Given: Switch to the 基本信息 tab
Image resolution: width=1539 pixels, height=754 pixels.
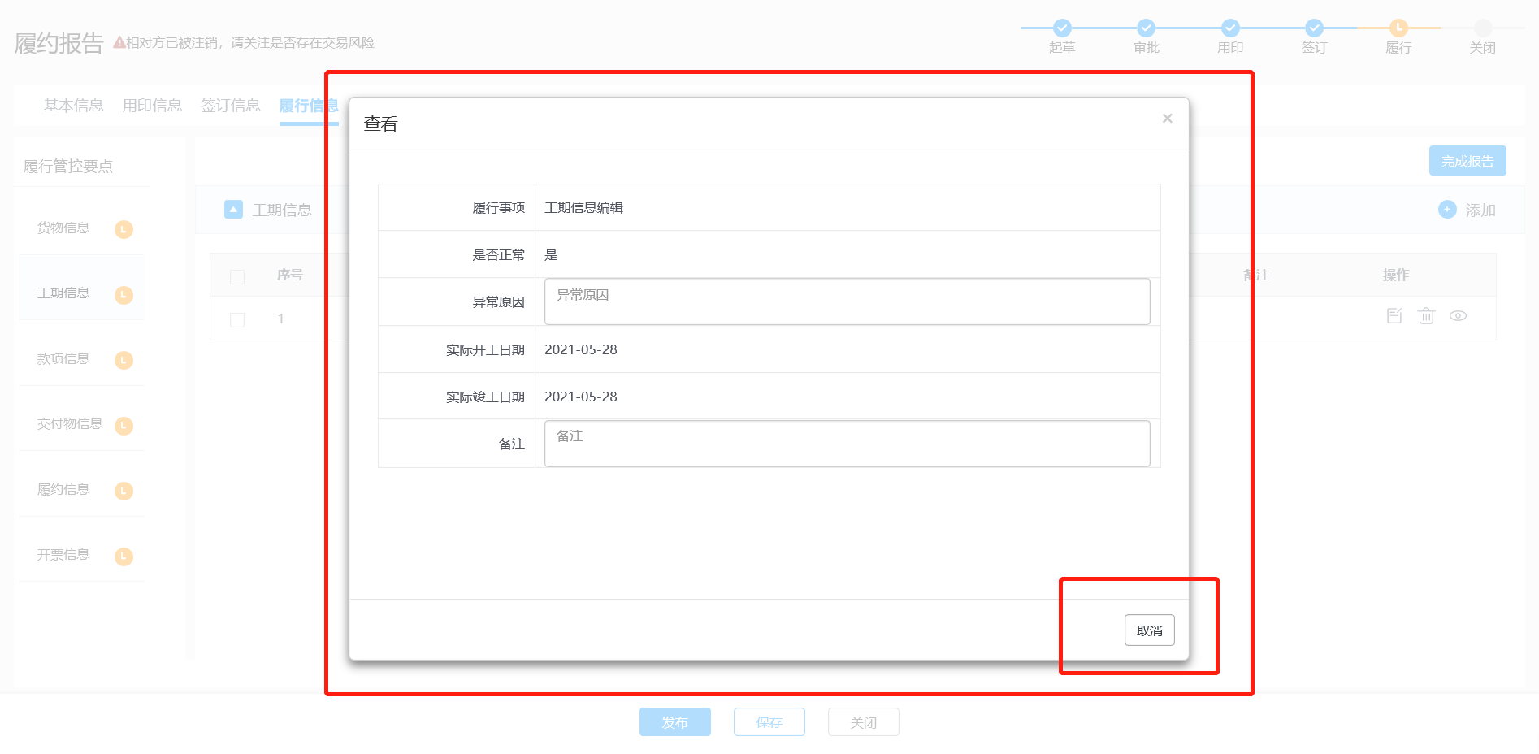Looking at the screenshot, I should [73, 106].
